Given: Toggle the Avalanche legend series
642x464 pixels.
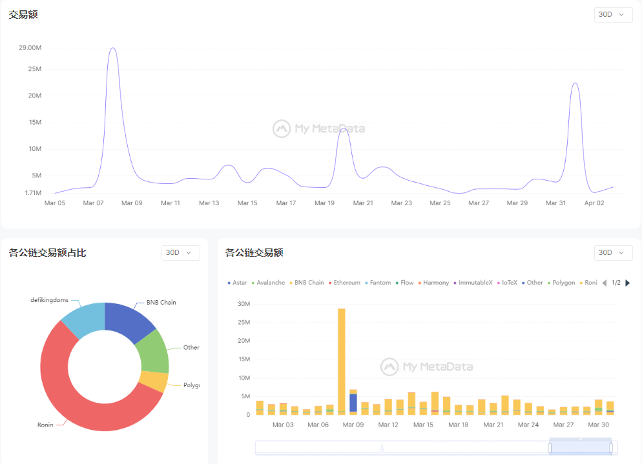Looking at the screenshot, I should click(268, 283).
